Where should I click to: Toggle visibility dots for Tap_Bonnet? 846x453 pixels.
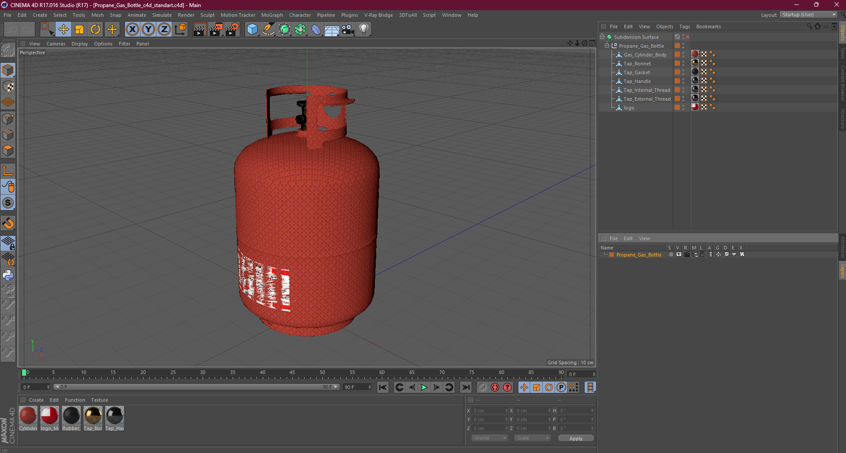point(684,63)
